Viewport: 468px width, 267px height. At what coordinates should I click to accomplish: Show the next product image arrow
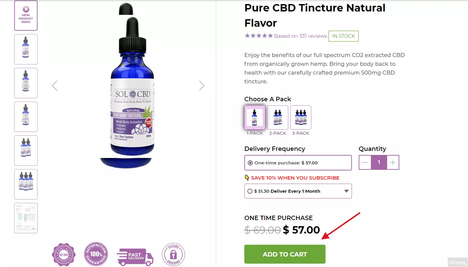(x=202, y=86)
